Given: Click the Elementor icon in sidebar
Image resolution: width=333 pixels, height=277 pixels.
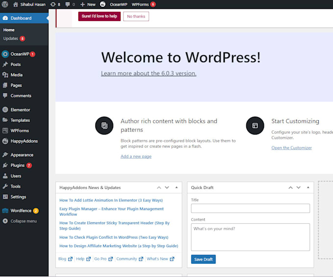Looking at the screenshot, I should [5, 110].
